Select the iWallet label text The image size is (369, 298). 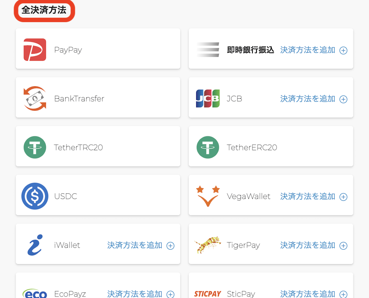[67, 245]
